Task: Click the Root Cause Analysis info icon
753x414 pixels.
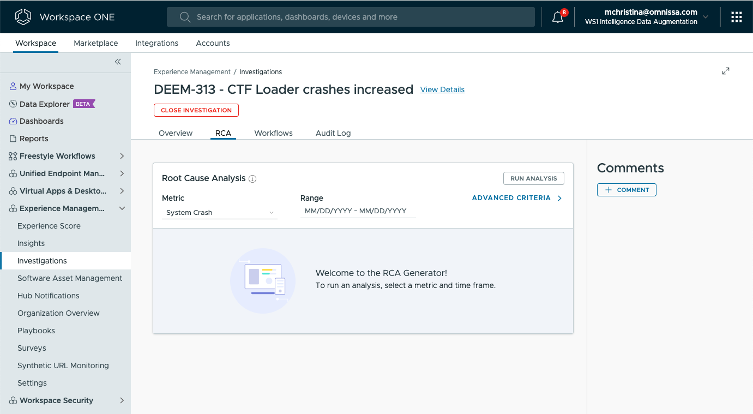Action: click(252, 179)
